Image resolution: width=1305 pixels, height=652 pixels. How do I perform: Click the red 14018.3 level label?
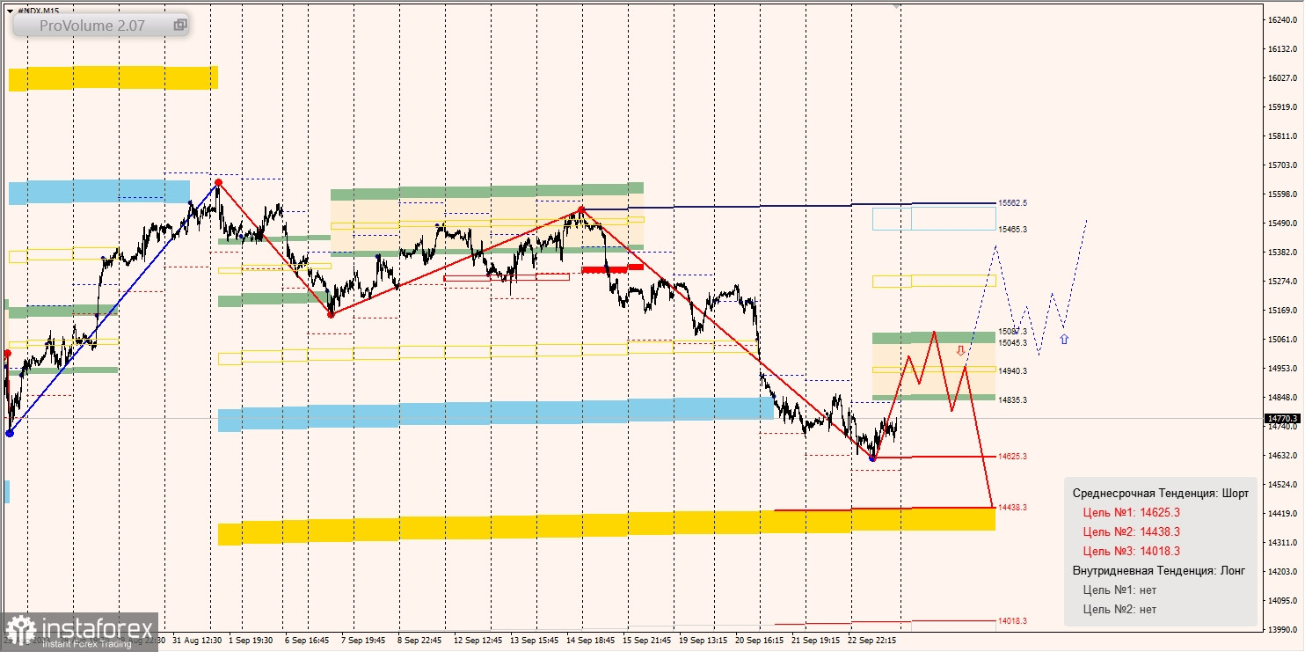coord(1013,621)
